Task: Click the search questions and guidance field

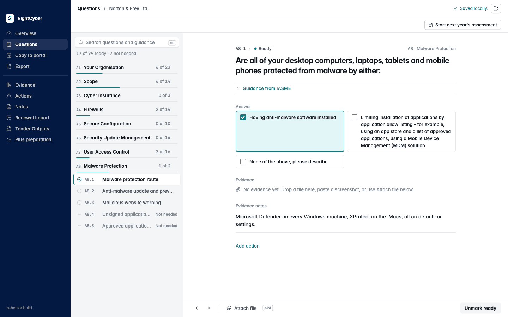Action: tap(127, 42)
